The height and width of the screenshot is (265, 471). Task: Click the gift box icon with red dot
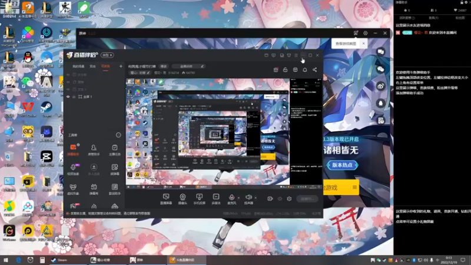click(276, 69)
